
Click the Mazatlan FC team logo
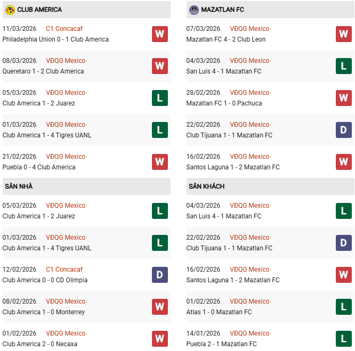(194, 10)
